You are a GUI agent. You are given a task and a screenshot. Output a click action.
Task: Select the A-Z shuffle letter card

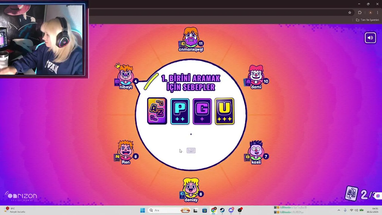(x=157, y=111)
